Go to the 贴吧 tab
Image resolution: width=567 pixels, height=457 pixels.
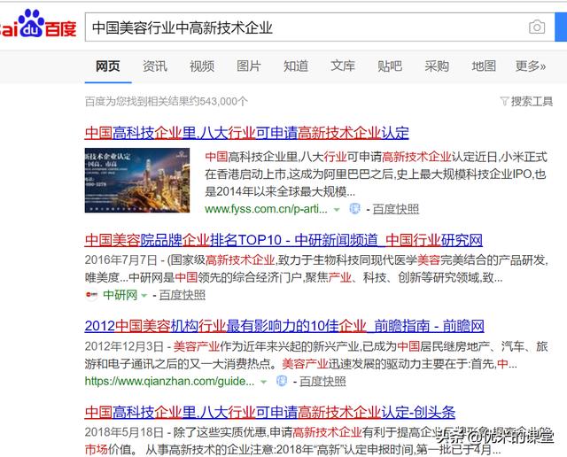coord(390,66)
